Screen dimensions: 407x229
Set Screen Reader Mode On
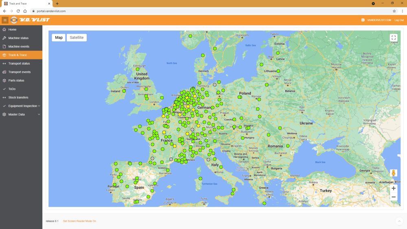tap(79, 221)
